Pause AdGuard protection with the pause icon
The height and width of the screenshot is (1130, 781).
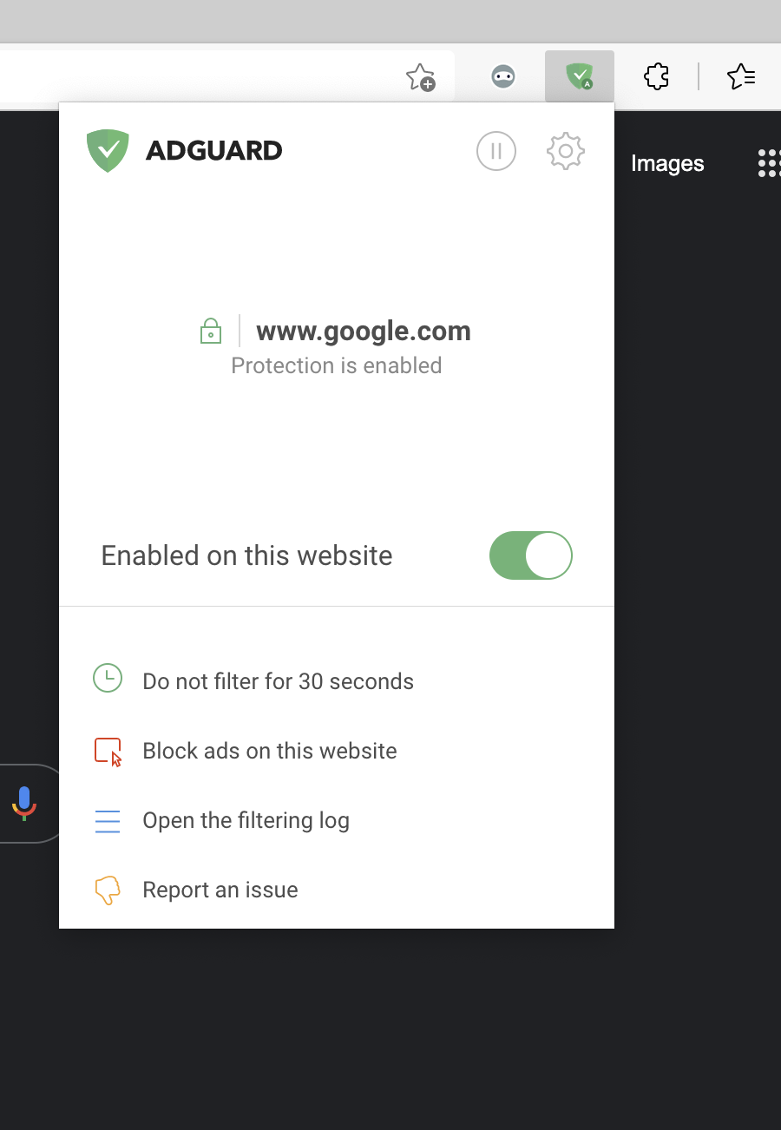(x=496, y=150)
